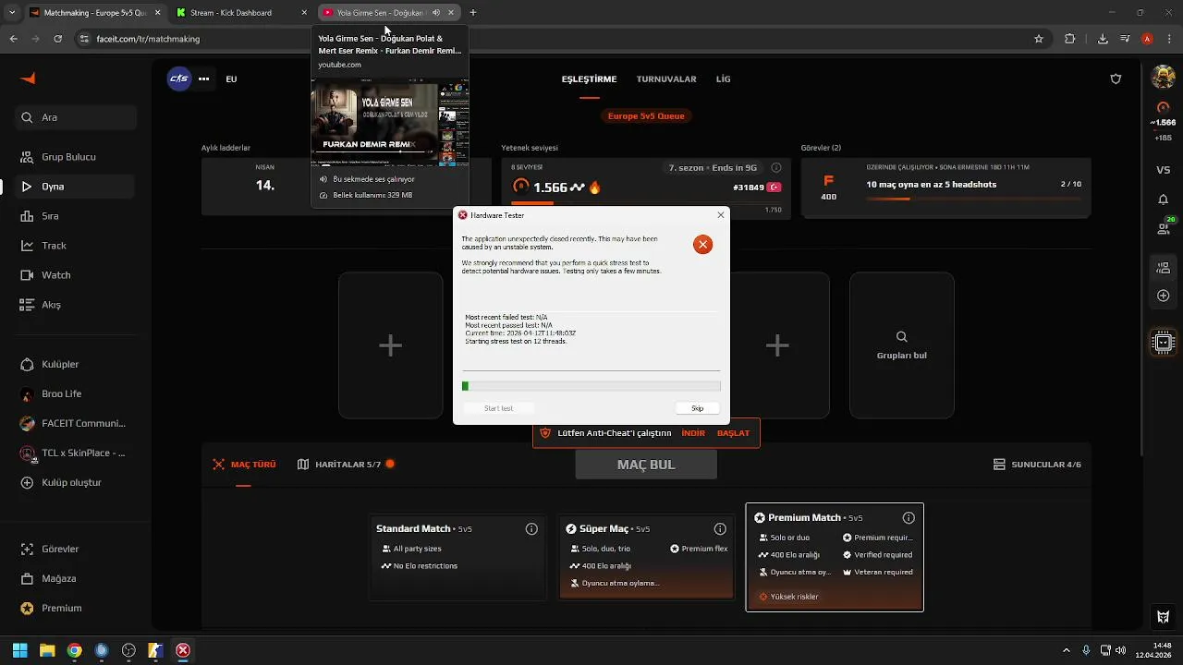
Task: Go to Track in the sidebar
Action: (76, 246)
